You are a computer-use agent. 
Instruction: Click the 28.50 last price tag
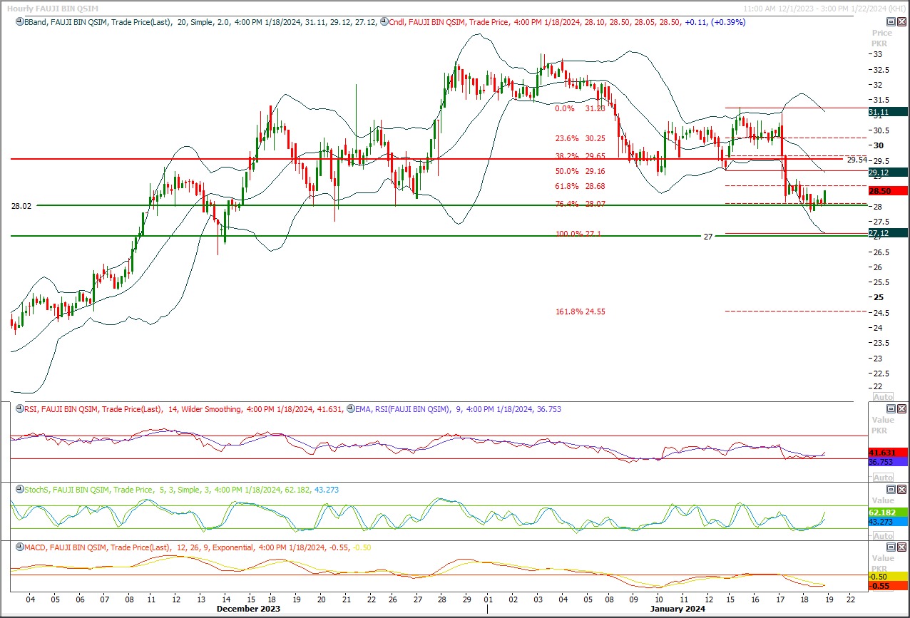point(888,191)
